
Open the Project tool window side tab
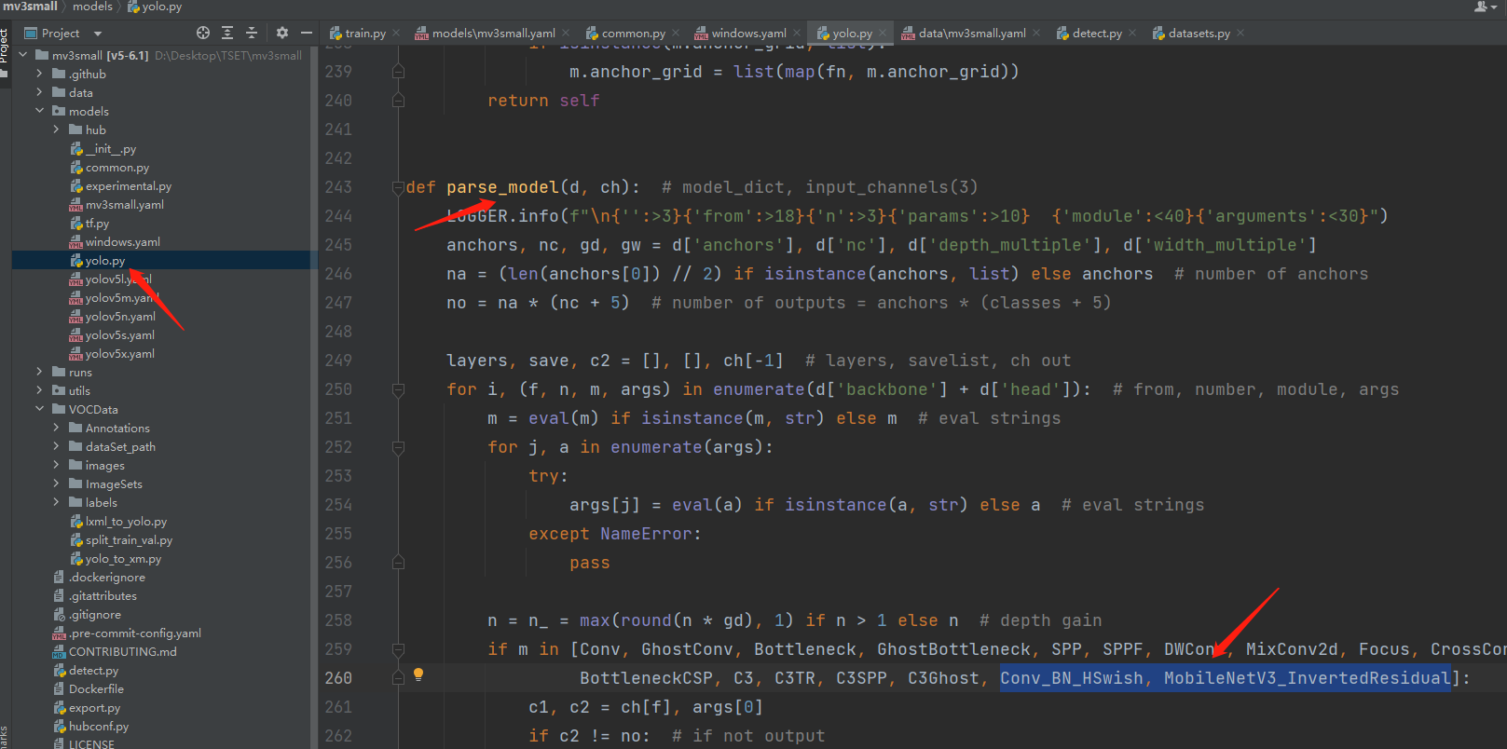click(x=4, y=47)
